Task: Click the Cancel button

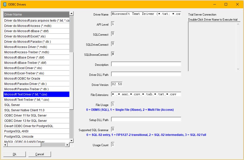Action: click(40, 154)
